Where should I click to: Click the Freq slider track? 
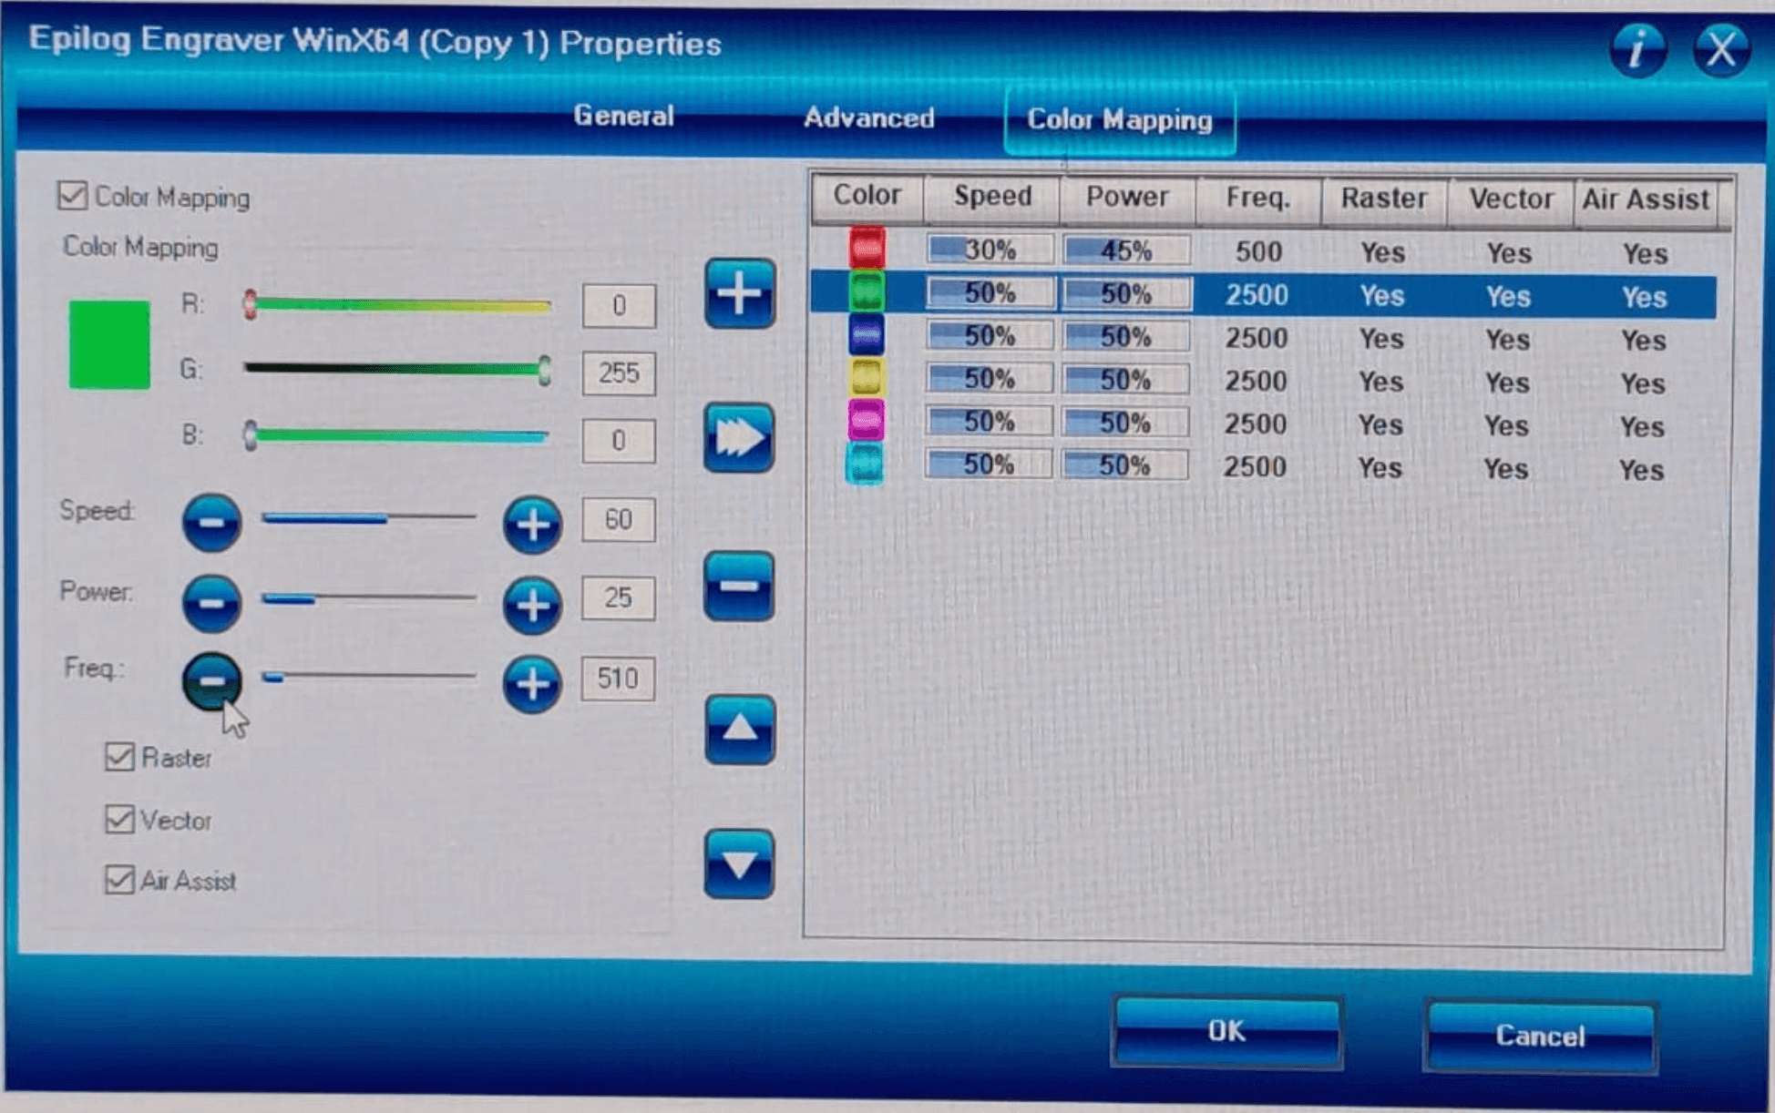[369, 677]
